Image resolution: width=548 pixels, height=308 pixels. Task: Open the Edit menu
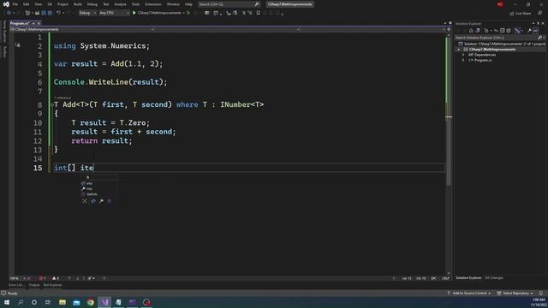tap(27, 4)
